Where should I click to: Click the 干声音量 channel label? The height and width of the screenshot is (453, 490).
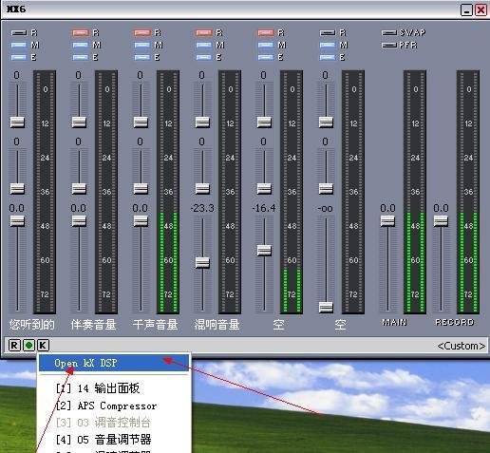(155, 325)
